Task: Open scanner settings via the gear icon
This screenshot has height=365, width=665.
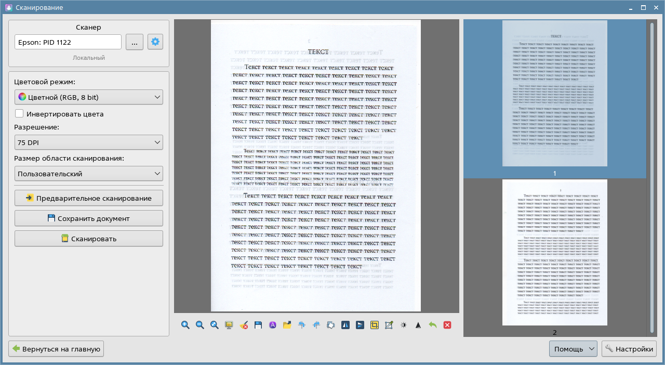Action: pos(155,42)
